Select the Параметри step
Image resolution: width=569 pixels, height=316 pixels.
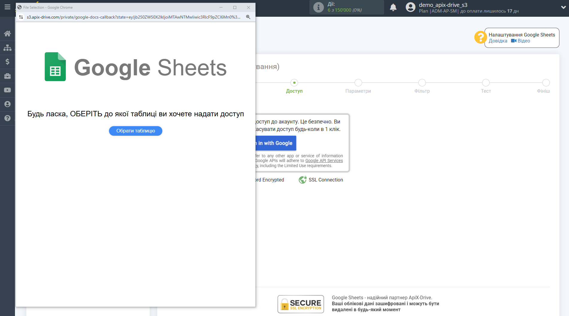358,83
